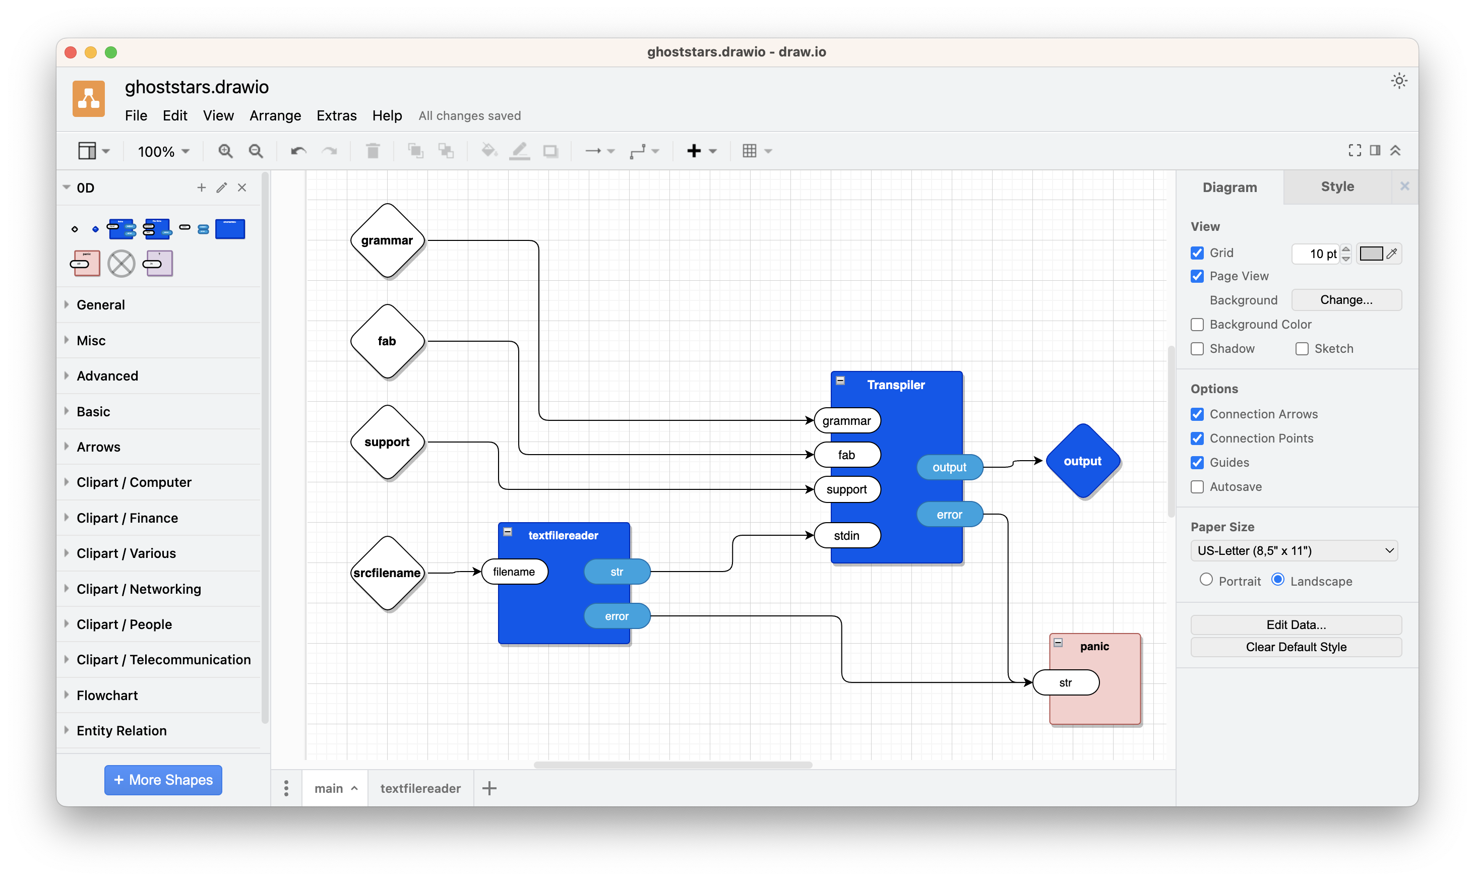The width and height of the screenshot is (1475, 881).
Task: Add shape to 0D library
Action: (201, 187)
